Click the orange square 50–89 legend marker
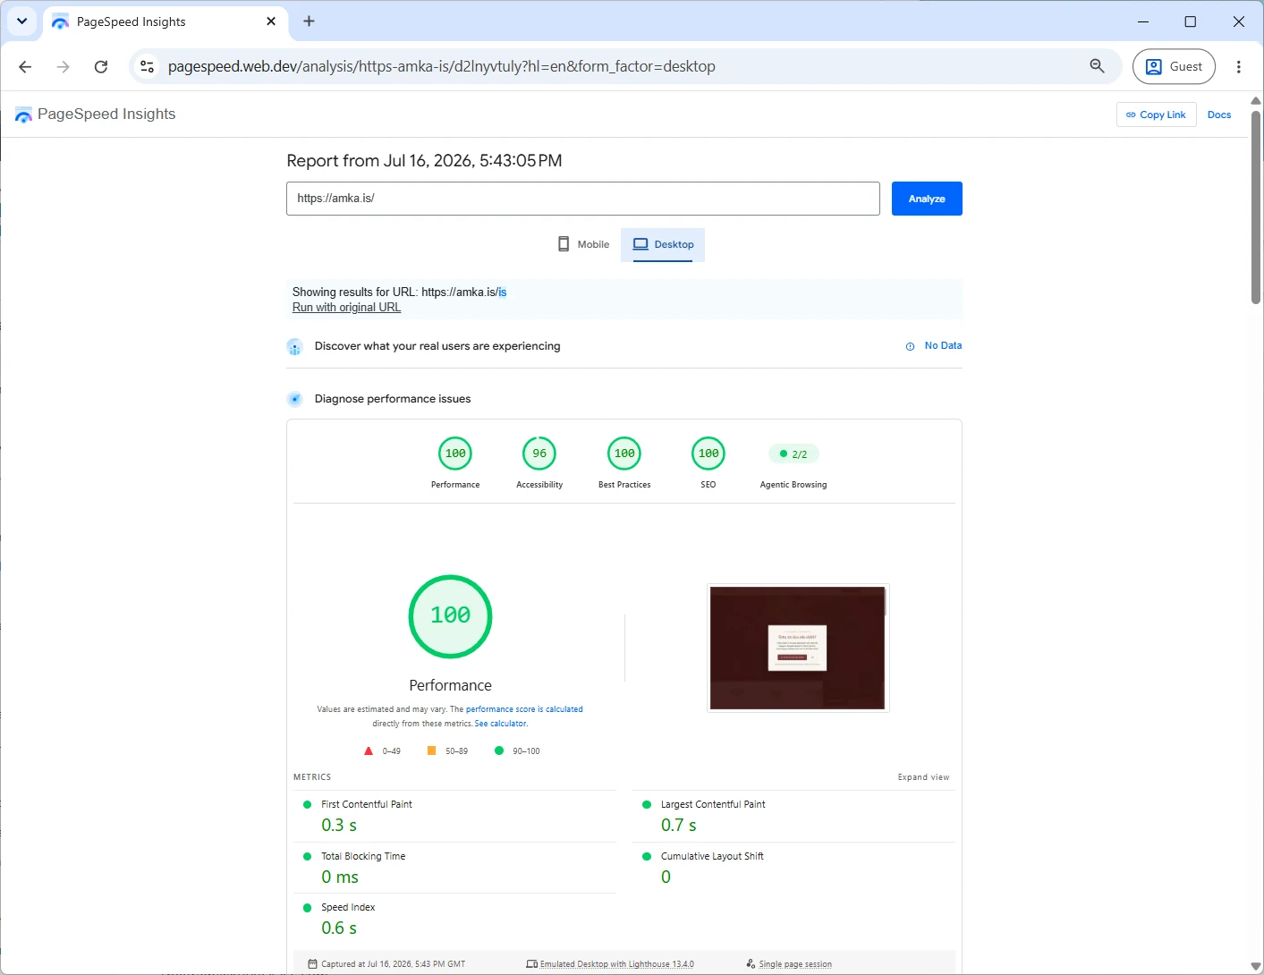The width and height of the screenshot is (1264, 975). click(x=431, y=751)
